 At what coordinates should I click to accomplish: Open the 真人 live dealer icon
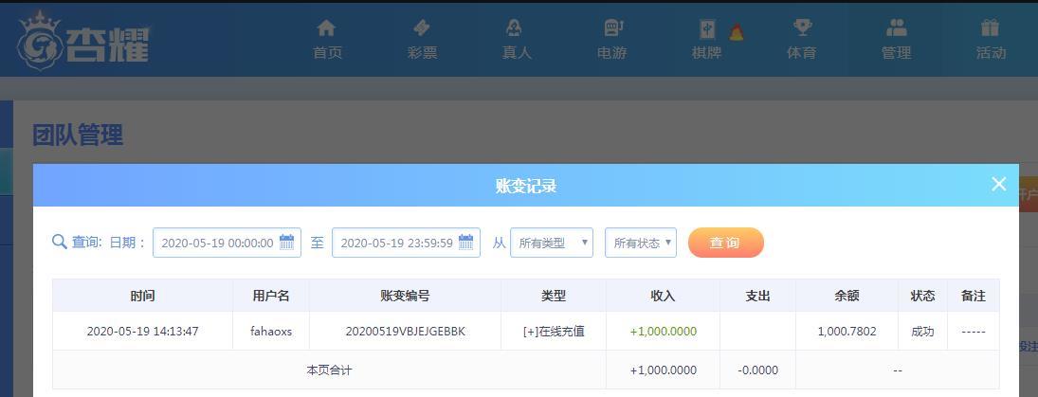point(515,27)
